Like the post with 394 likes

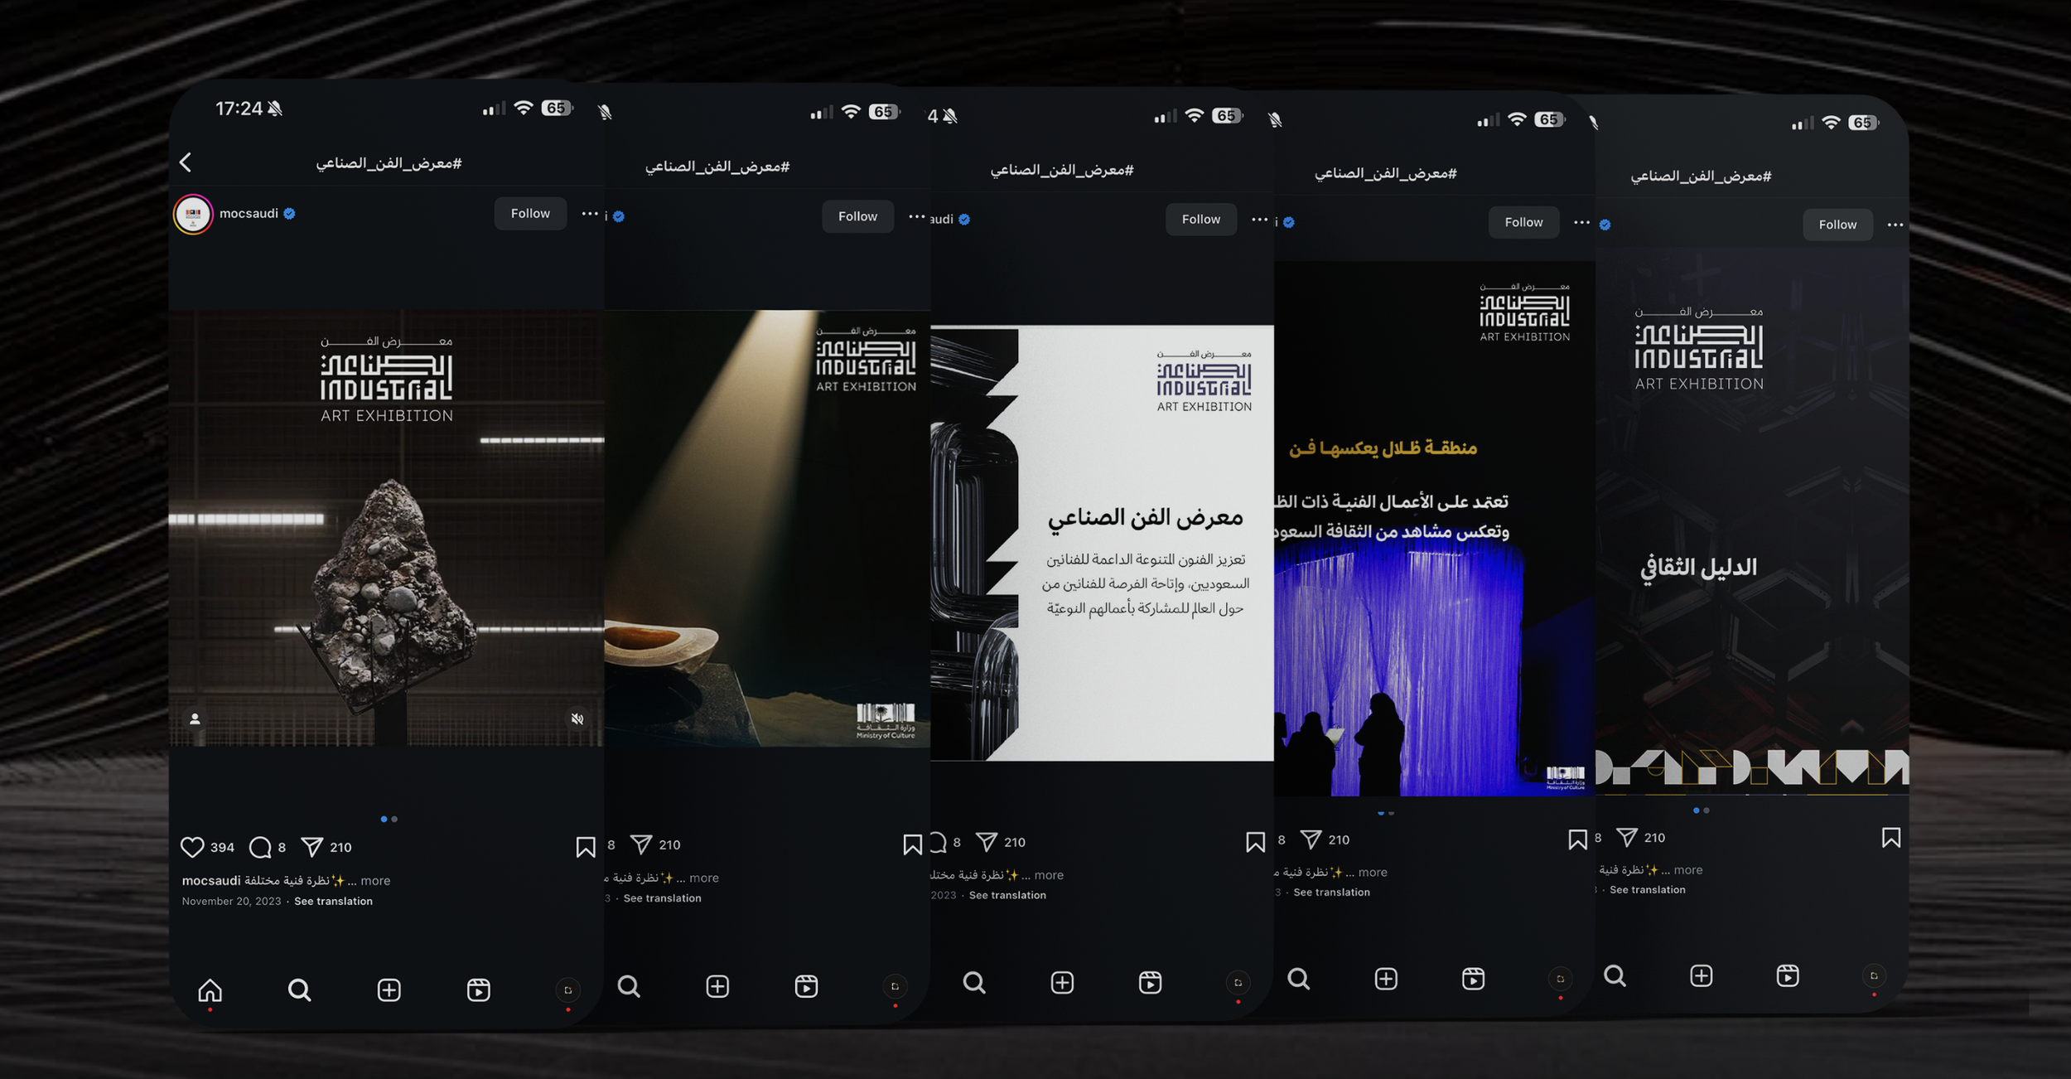pyautogui.click(x=192, y=847)
